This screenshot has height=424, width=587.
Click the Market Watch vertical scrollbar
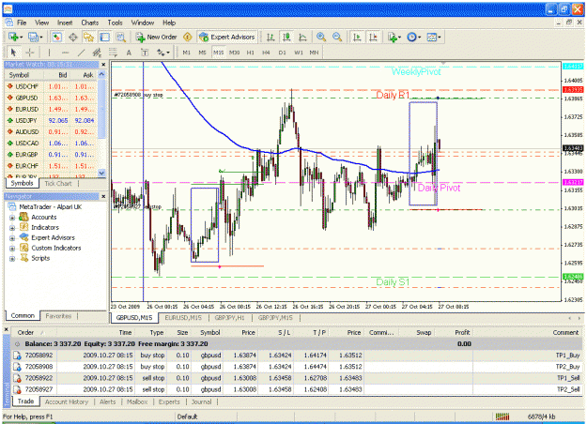[101, 124]
